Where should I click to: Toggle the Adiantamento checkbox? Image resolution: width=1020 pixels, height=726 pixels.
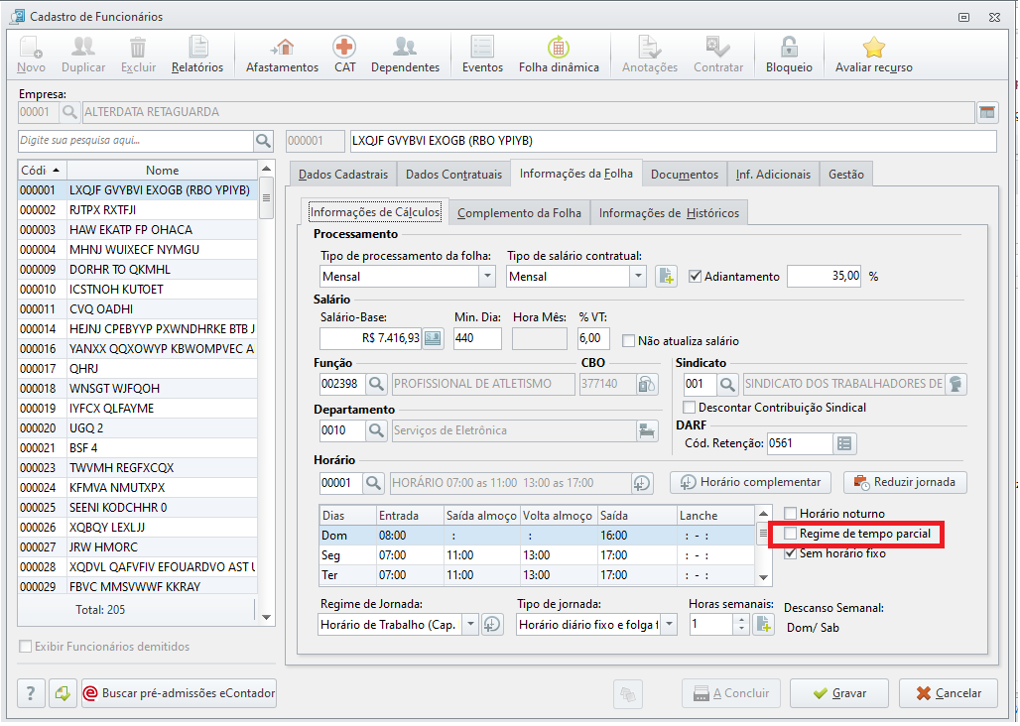point(696,277)
